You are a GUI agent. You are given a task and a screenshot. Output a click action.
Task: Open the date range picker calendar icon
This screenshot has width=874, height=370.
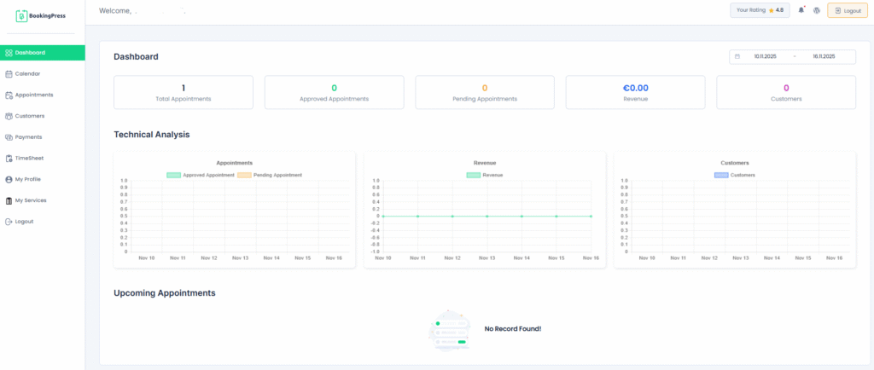[737, 56]
